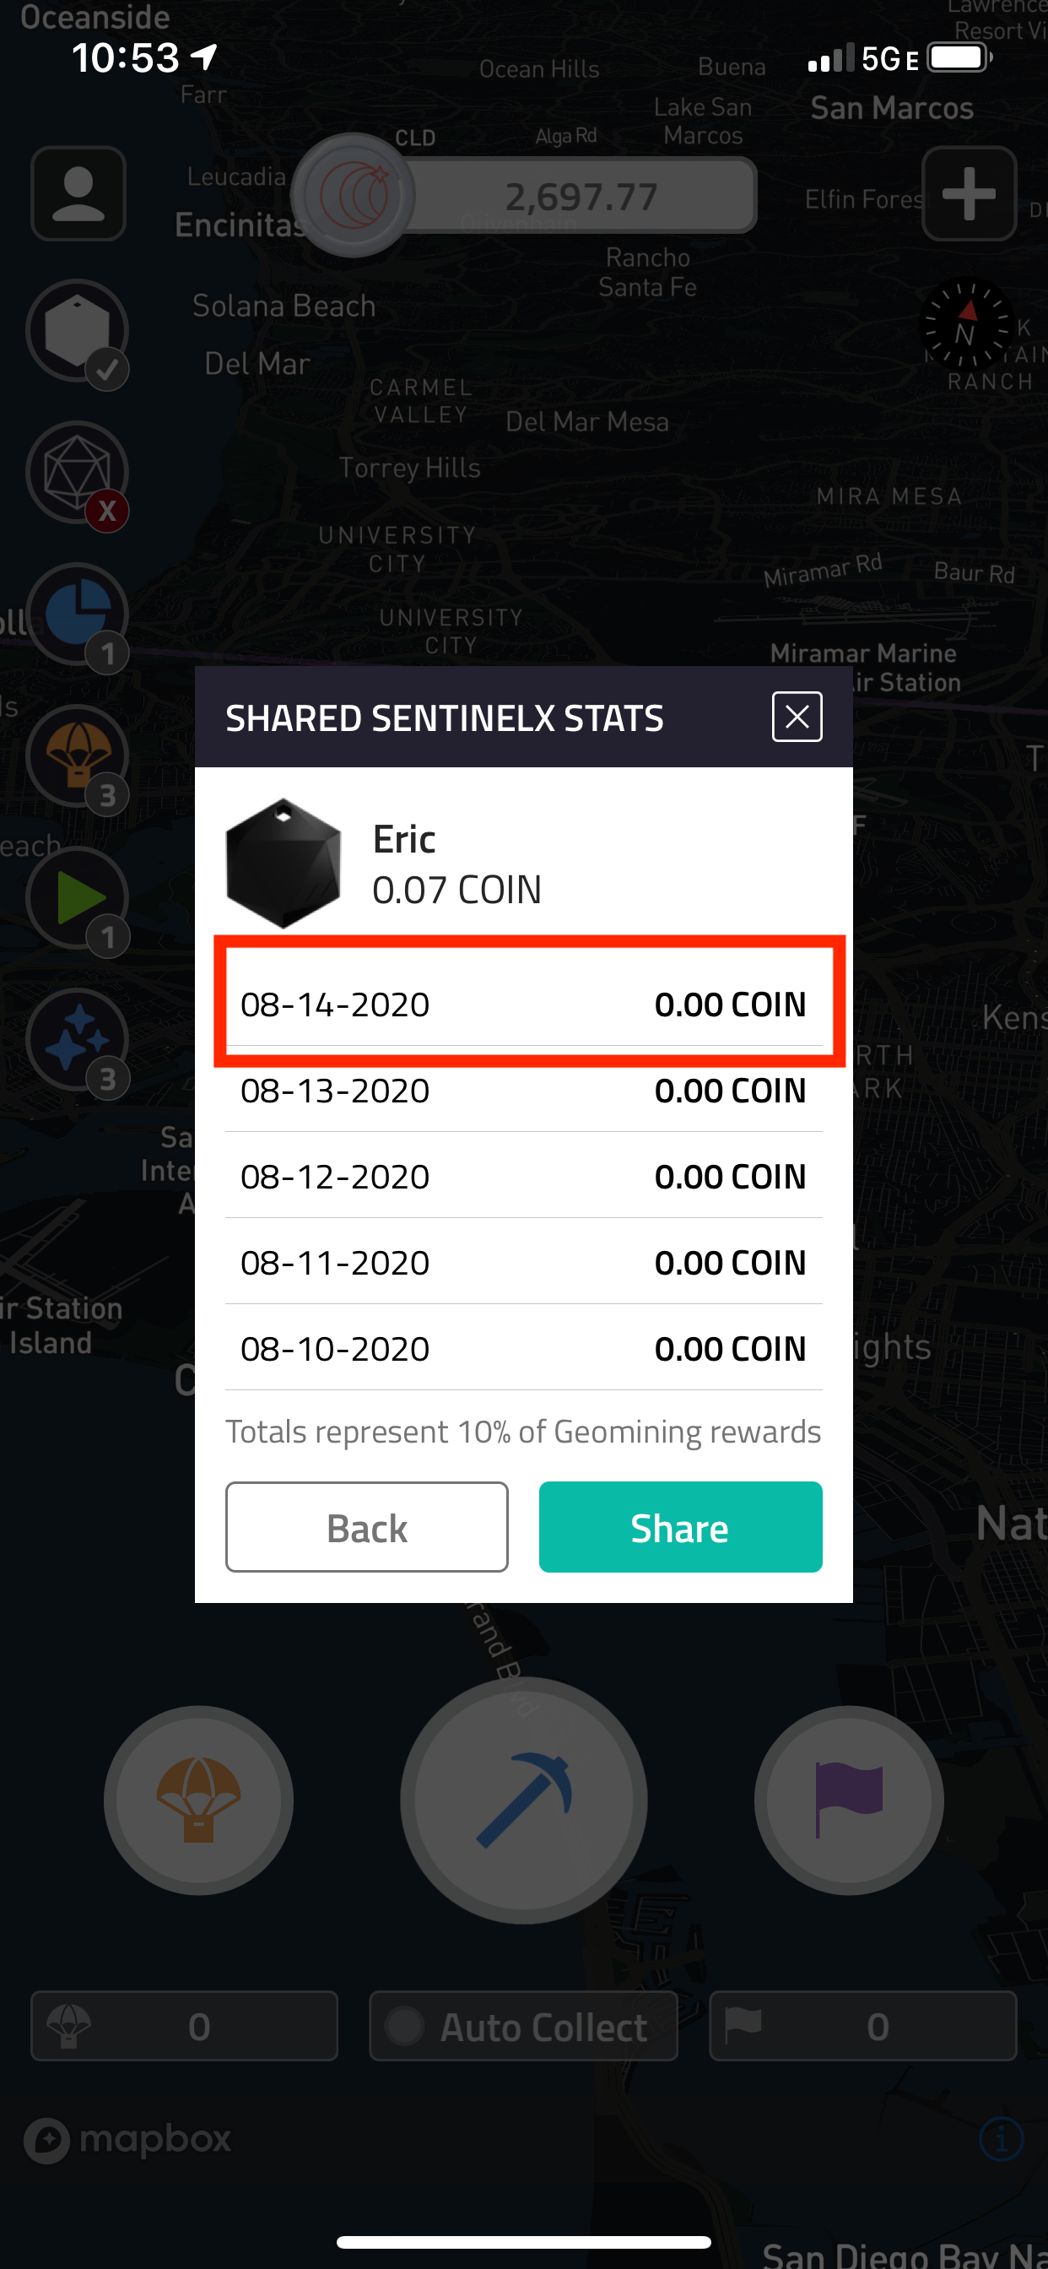Screen dimensions: 1048x2269
Task: Select the 08-11-2020 stats row
Action: [524, 1262]
